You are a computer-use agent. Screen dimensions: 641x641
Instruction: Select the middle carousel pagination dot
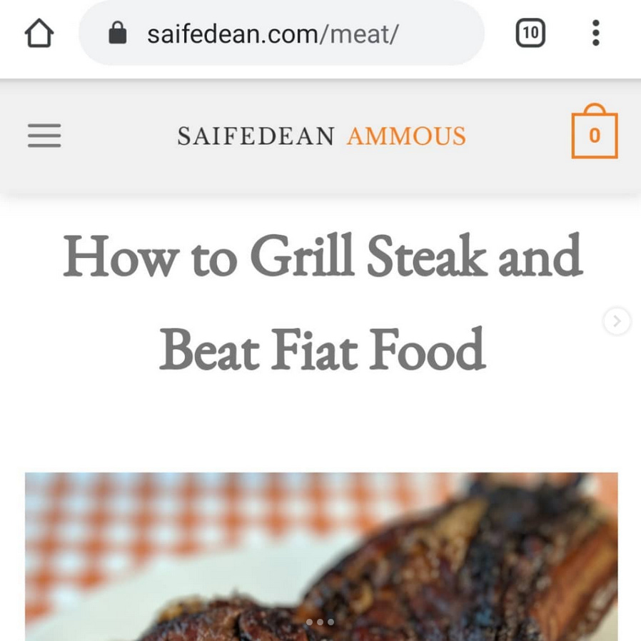320,622
